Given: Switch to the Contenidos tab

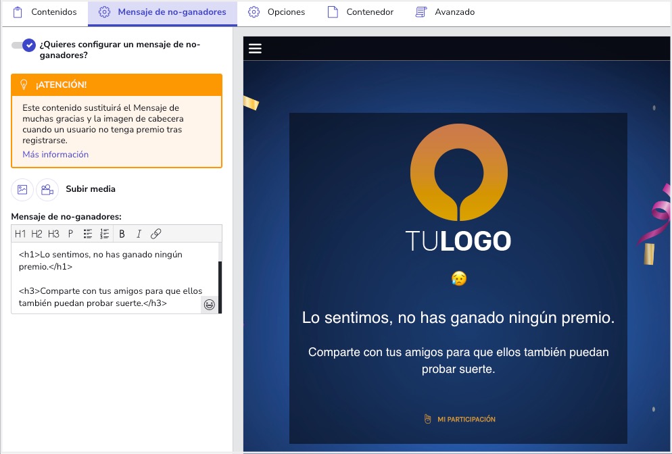Looking at the screenshot, I should [x=45, y=12].
